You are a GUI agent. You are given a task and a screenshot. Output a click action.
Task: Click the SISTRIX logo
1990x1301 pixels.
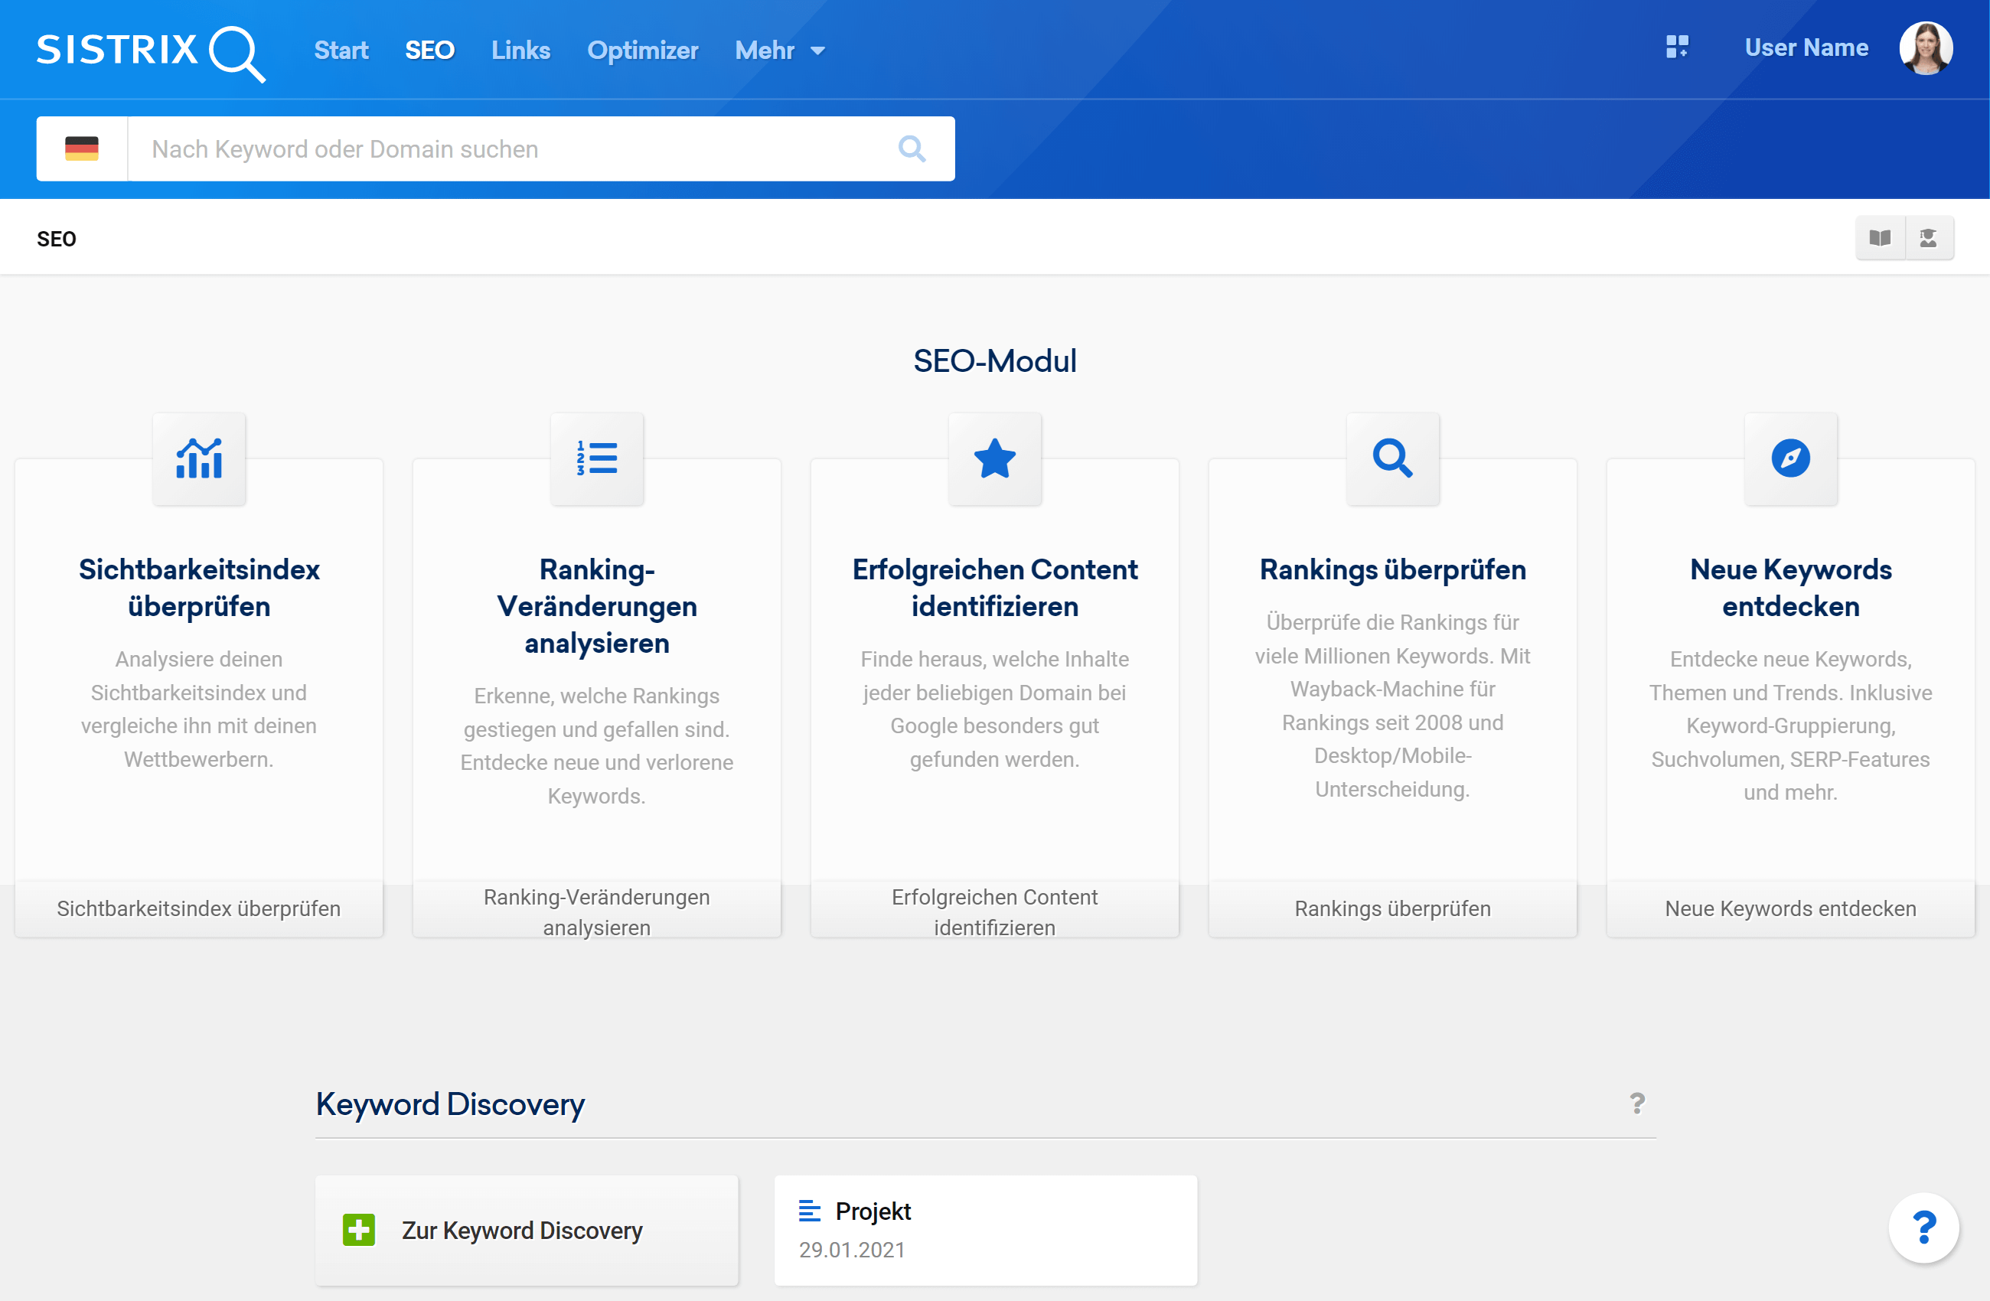pyautogui.click(x=151, y=52)
